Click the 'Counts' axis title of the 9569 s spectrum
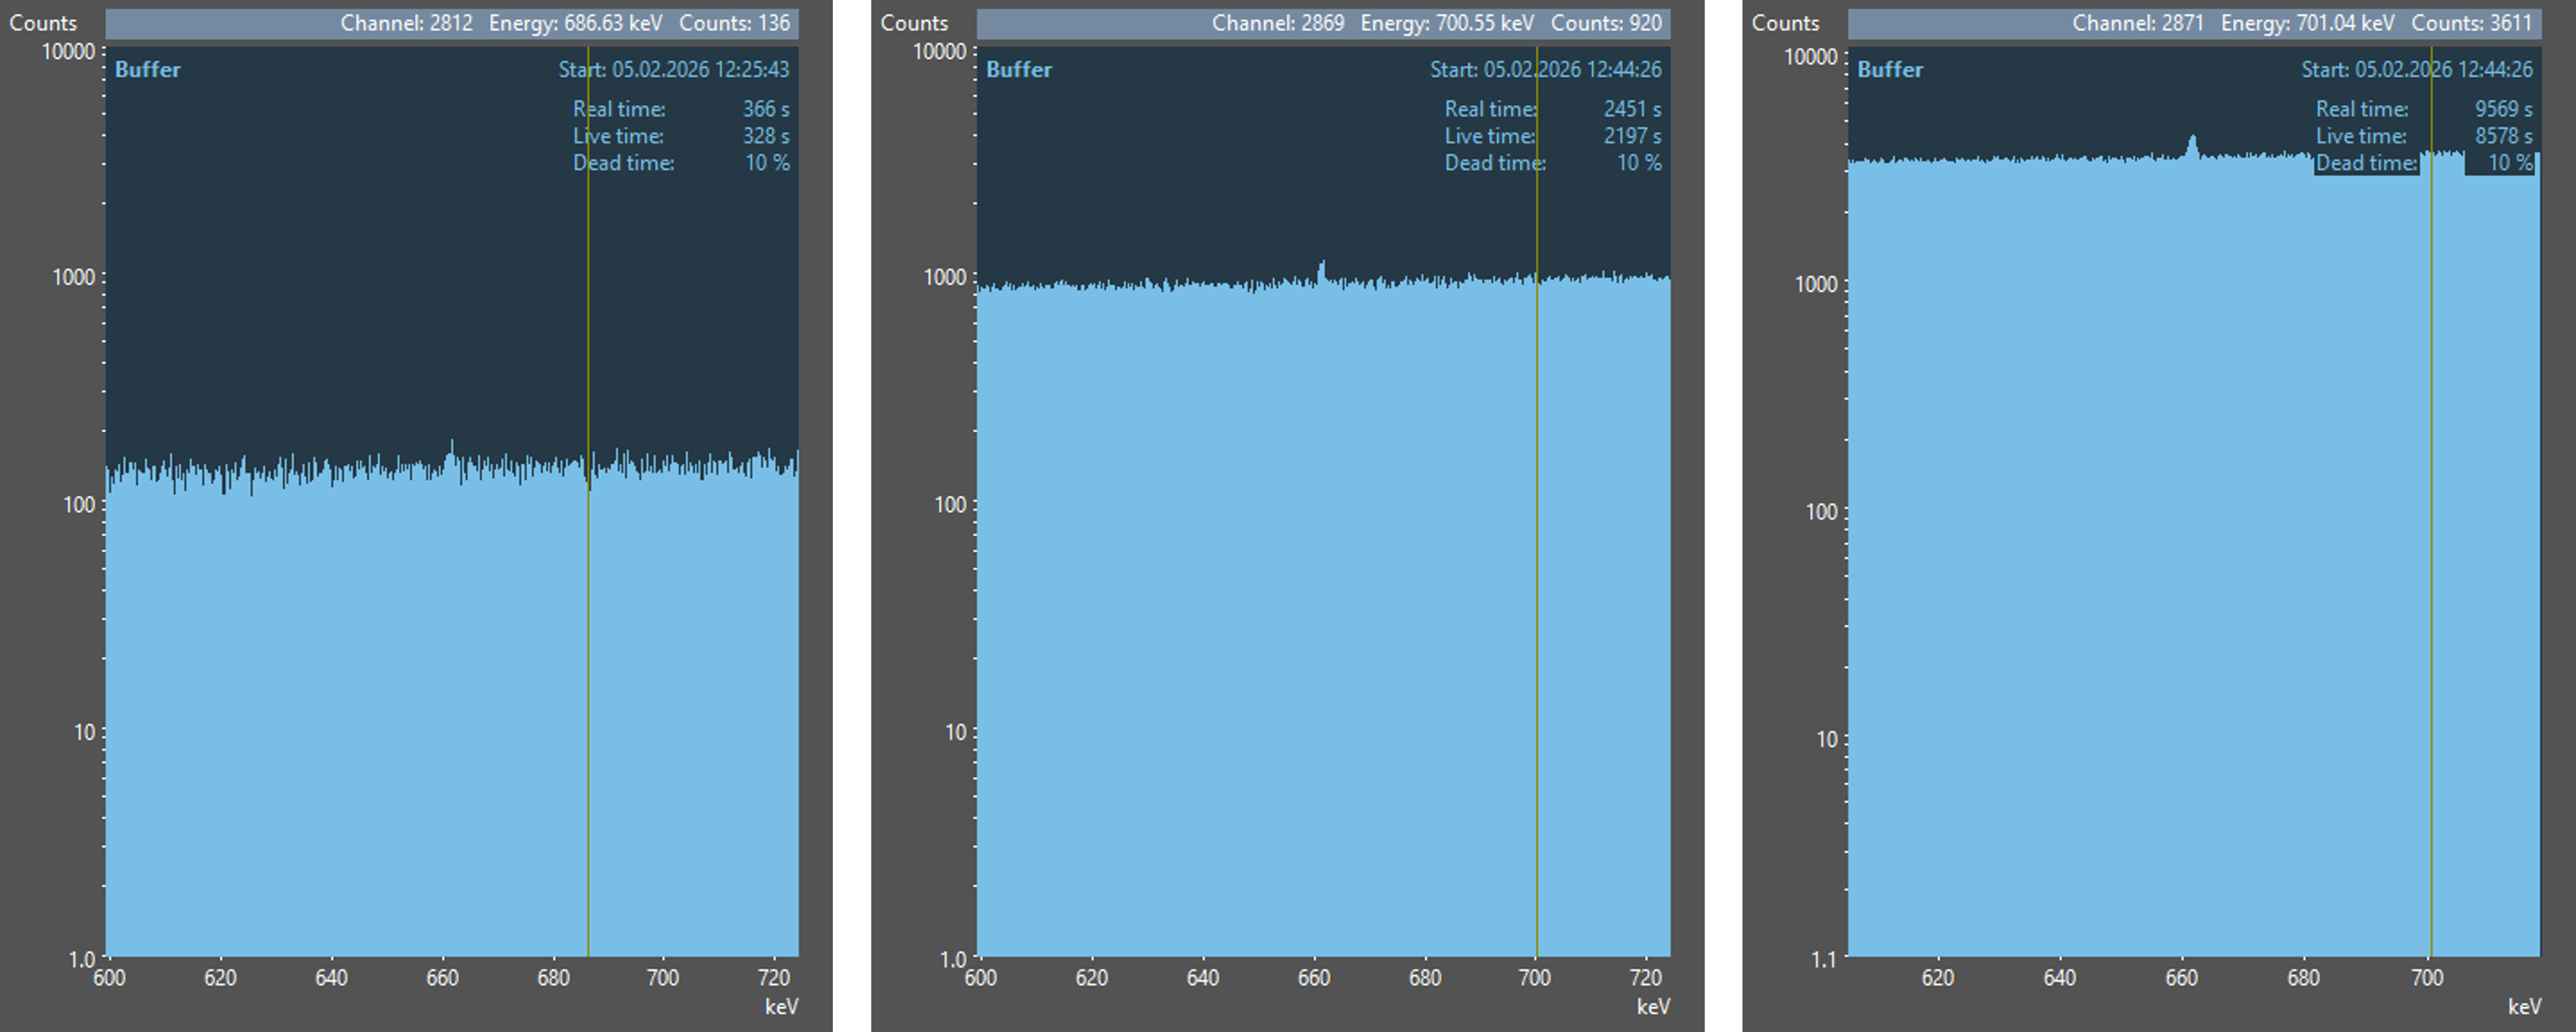 tap(1785, 23)
